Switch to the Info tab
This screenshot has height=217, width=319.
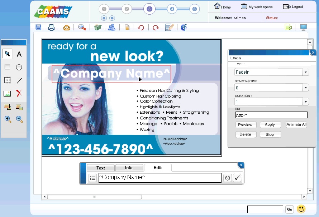[x=129, y=168]
